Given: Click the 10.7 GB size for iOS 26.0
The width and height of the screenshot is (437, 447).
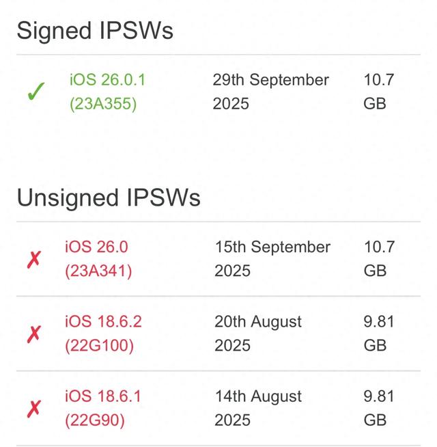Looking at the screenshot, I should click(379, 259).
